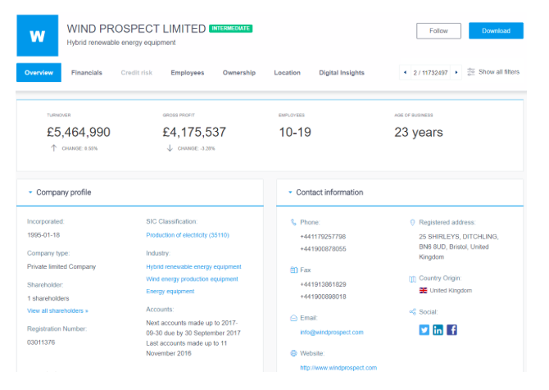Click the turnover up-arrow change icon
549x390 pixels.
[x=53, y=148]
